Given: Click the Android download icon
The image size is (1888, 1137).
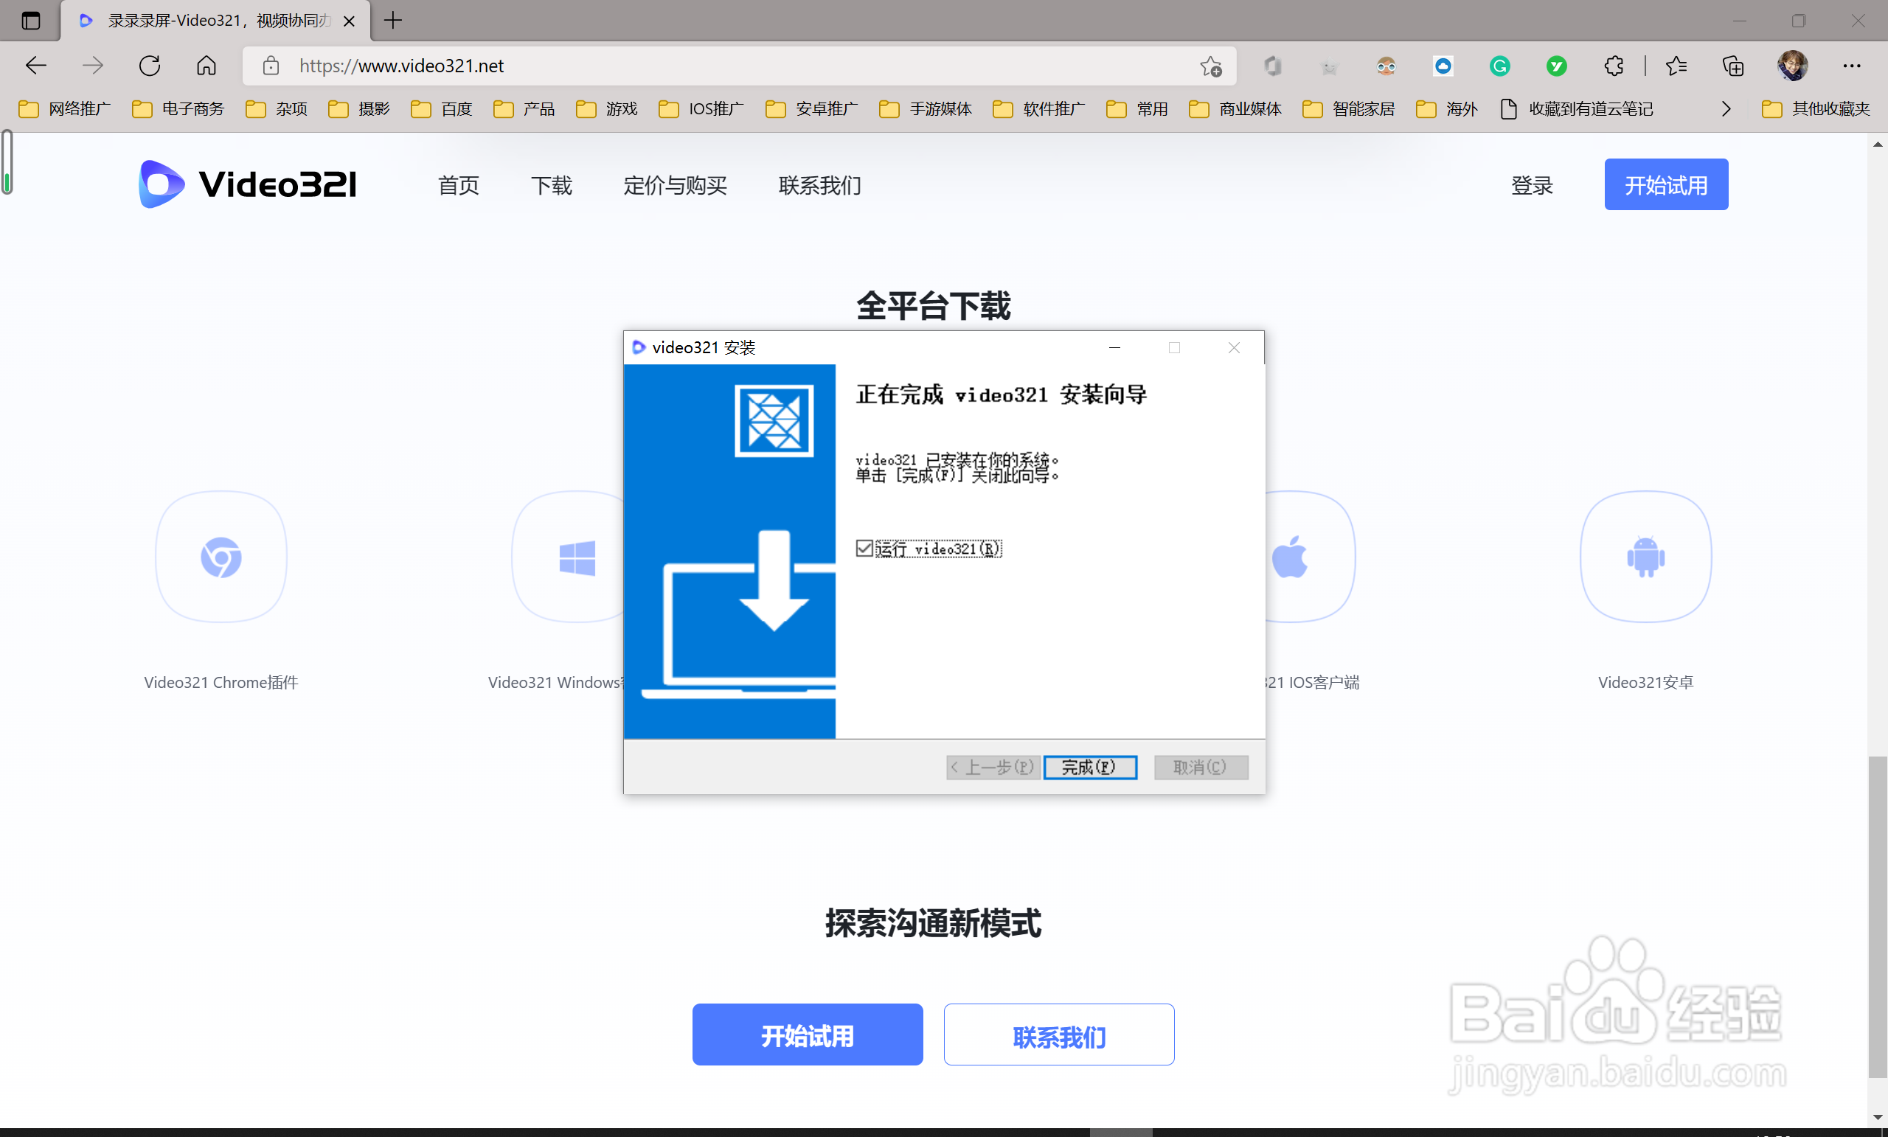Looking at the screenshot, I should [1645, 557].
